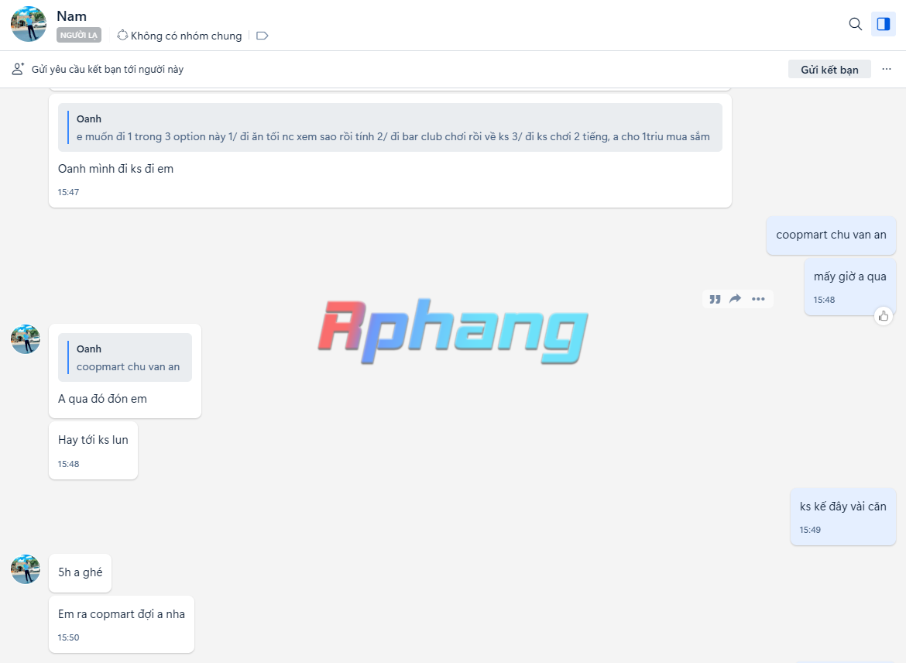Open the three-dot menu beside Gửi kết bạn
This screenshot has width=906, height=663.
coord(887,70)
